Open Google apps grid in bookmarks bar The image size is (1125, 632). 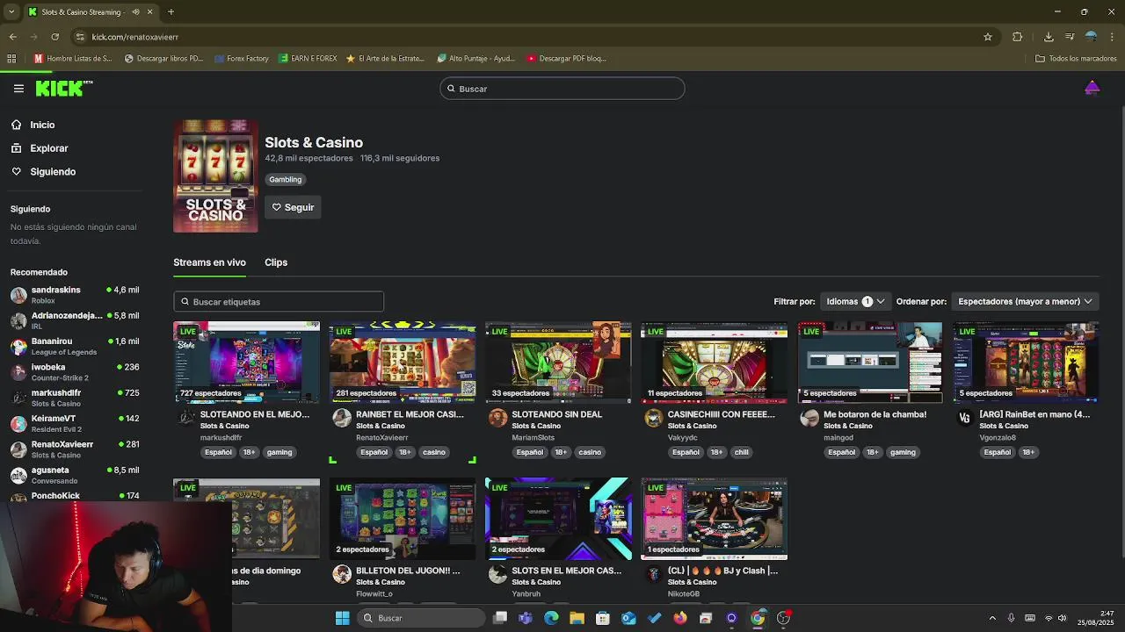point(11,59)
